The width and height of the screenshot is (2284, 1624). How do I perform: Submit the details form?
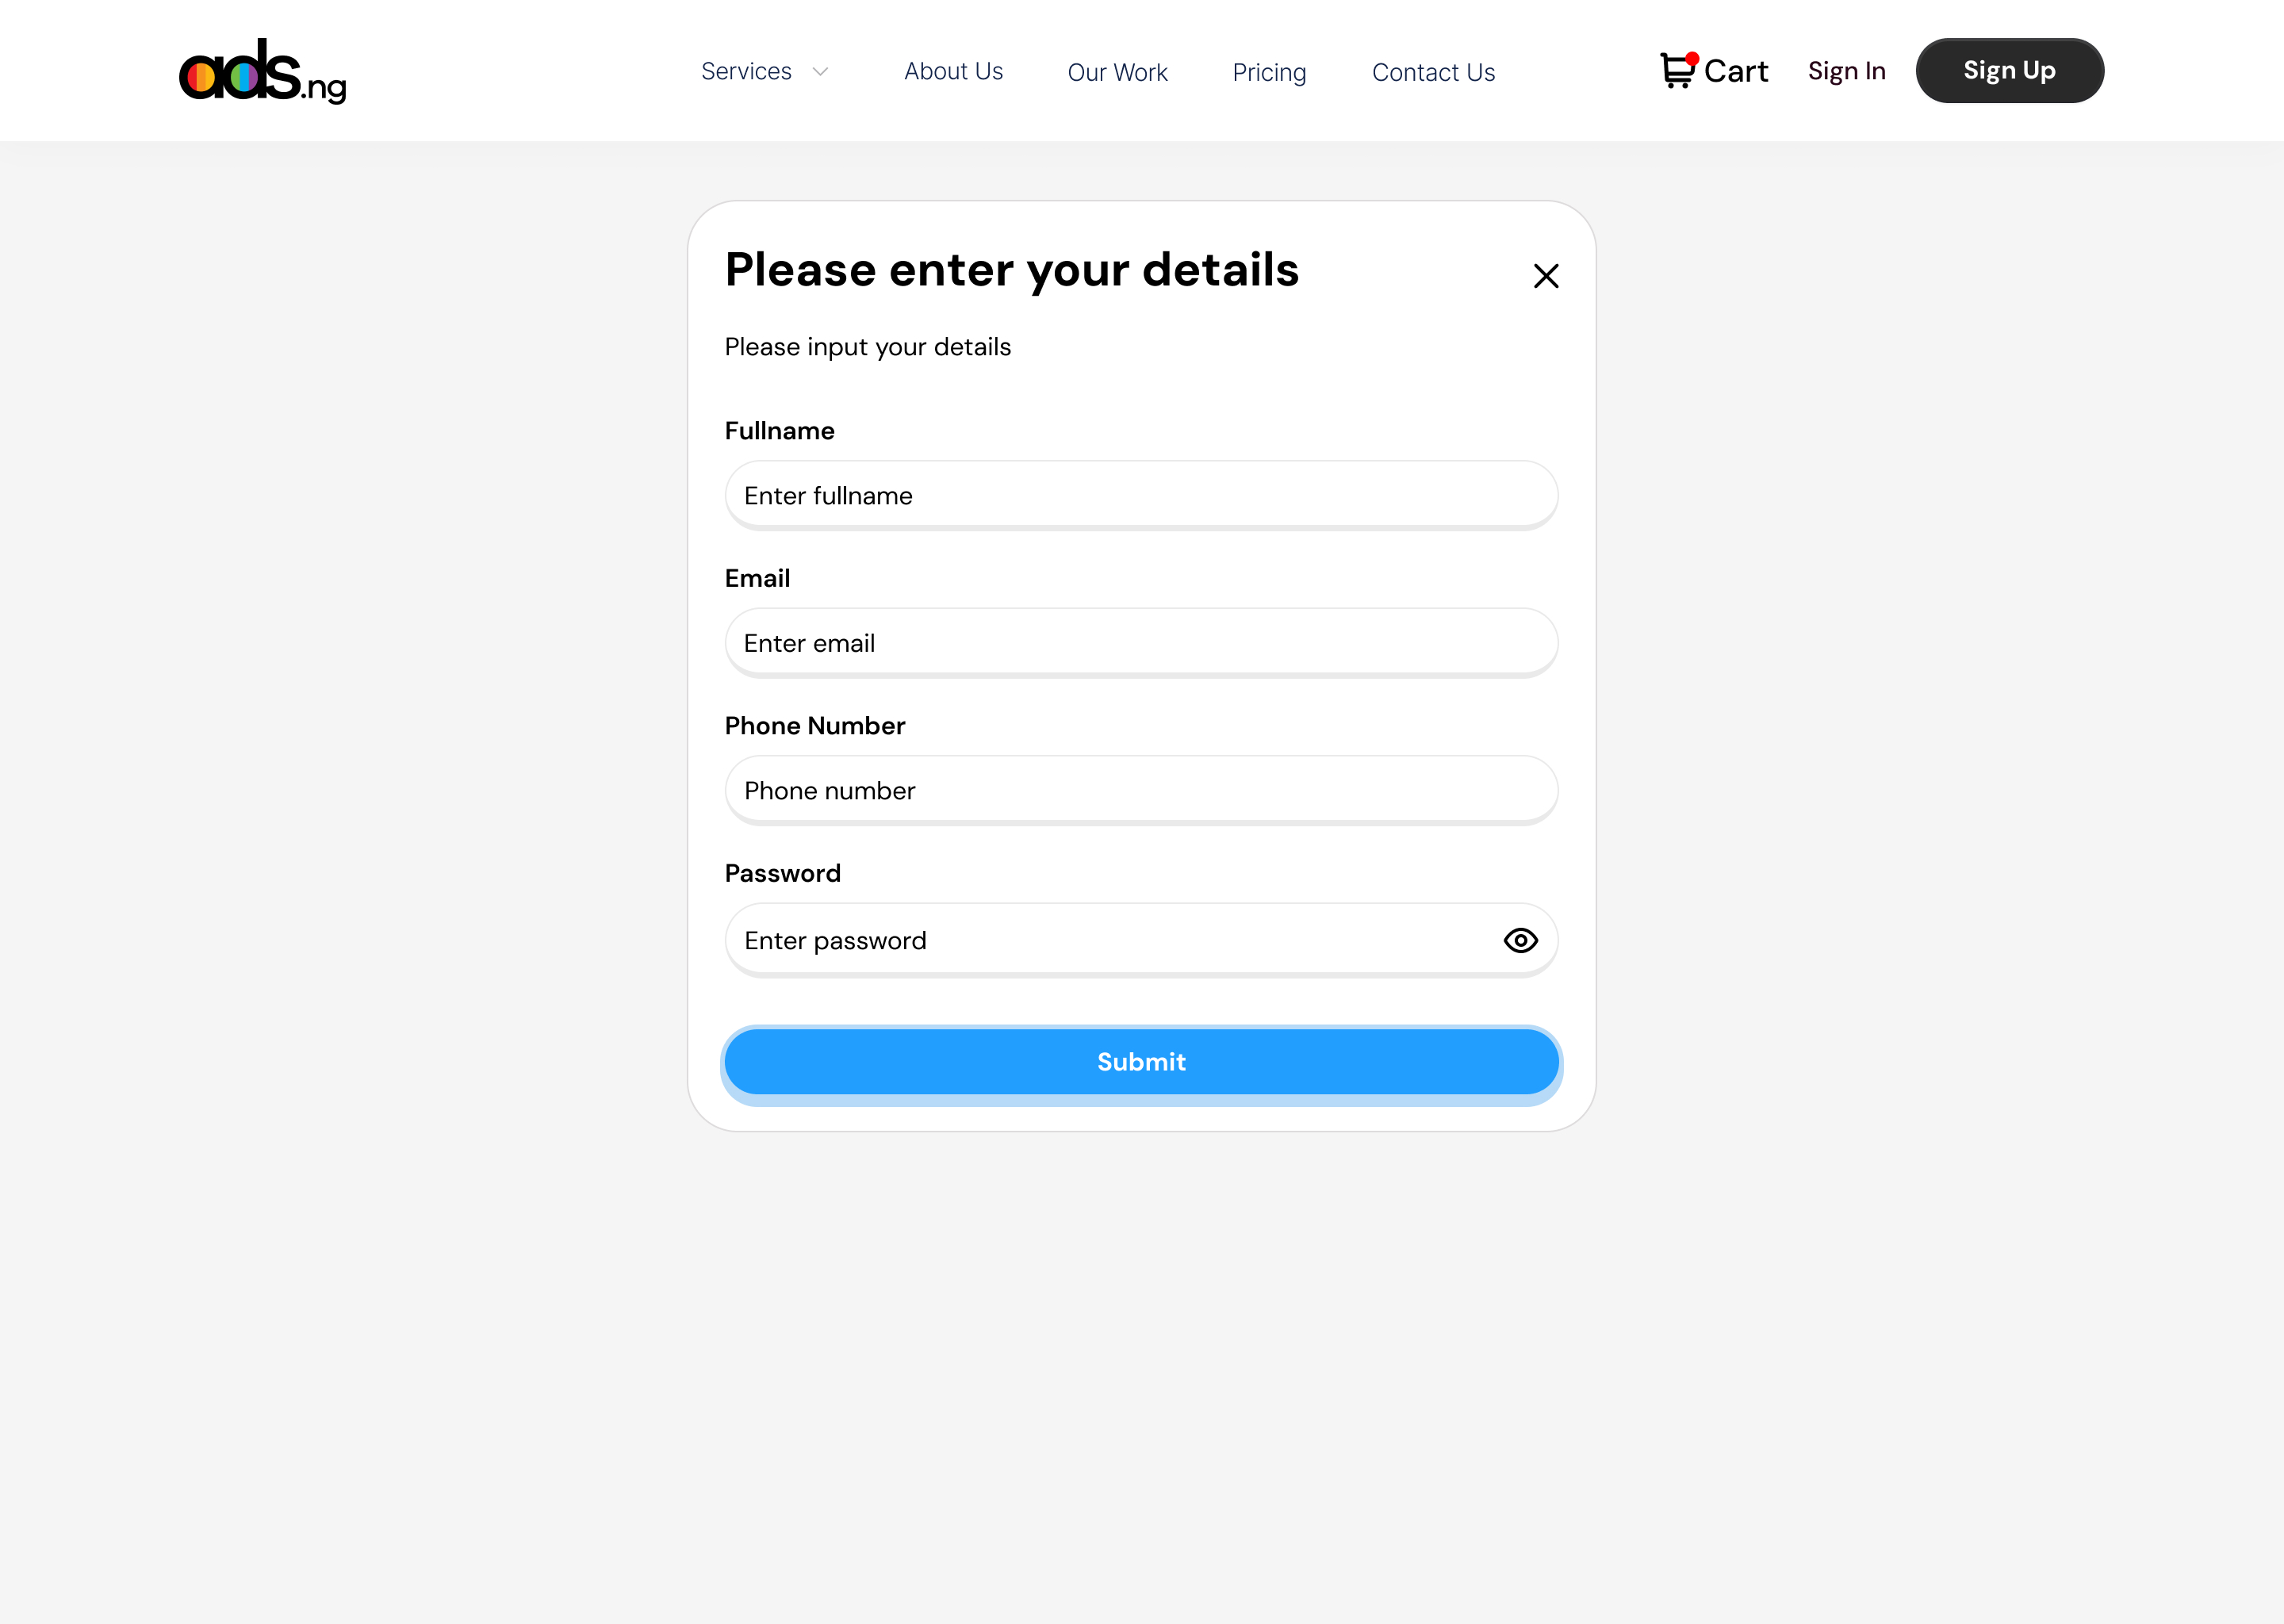(x=1141, y=1062)
